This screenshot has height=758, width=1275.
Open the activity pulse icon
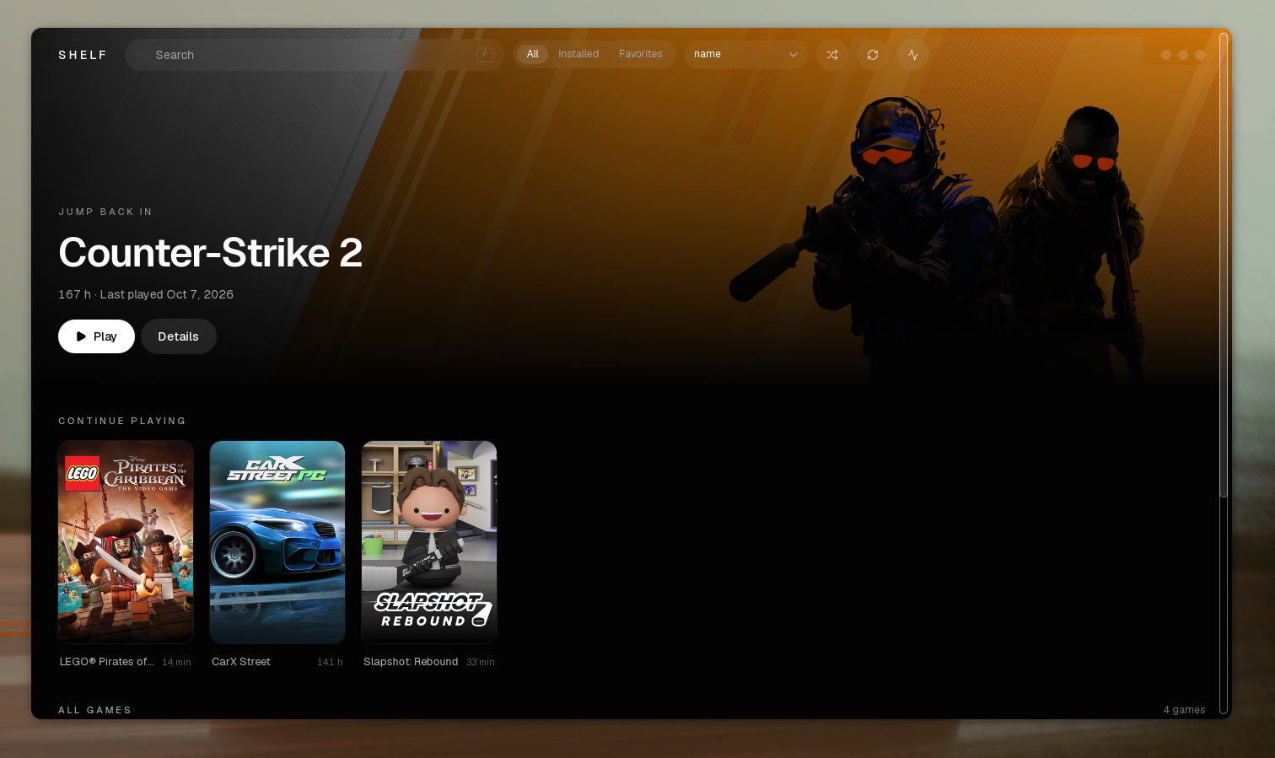[x=913, y=55]
